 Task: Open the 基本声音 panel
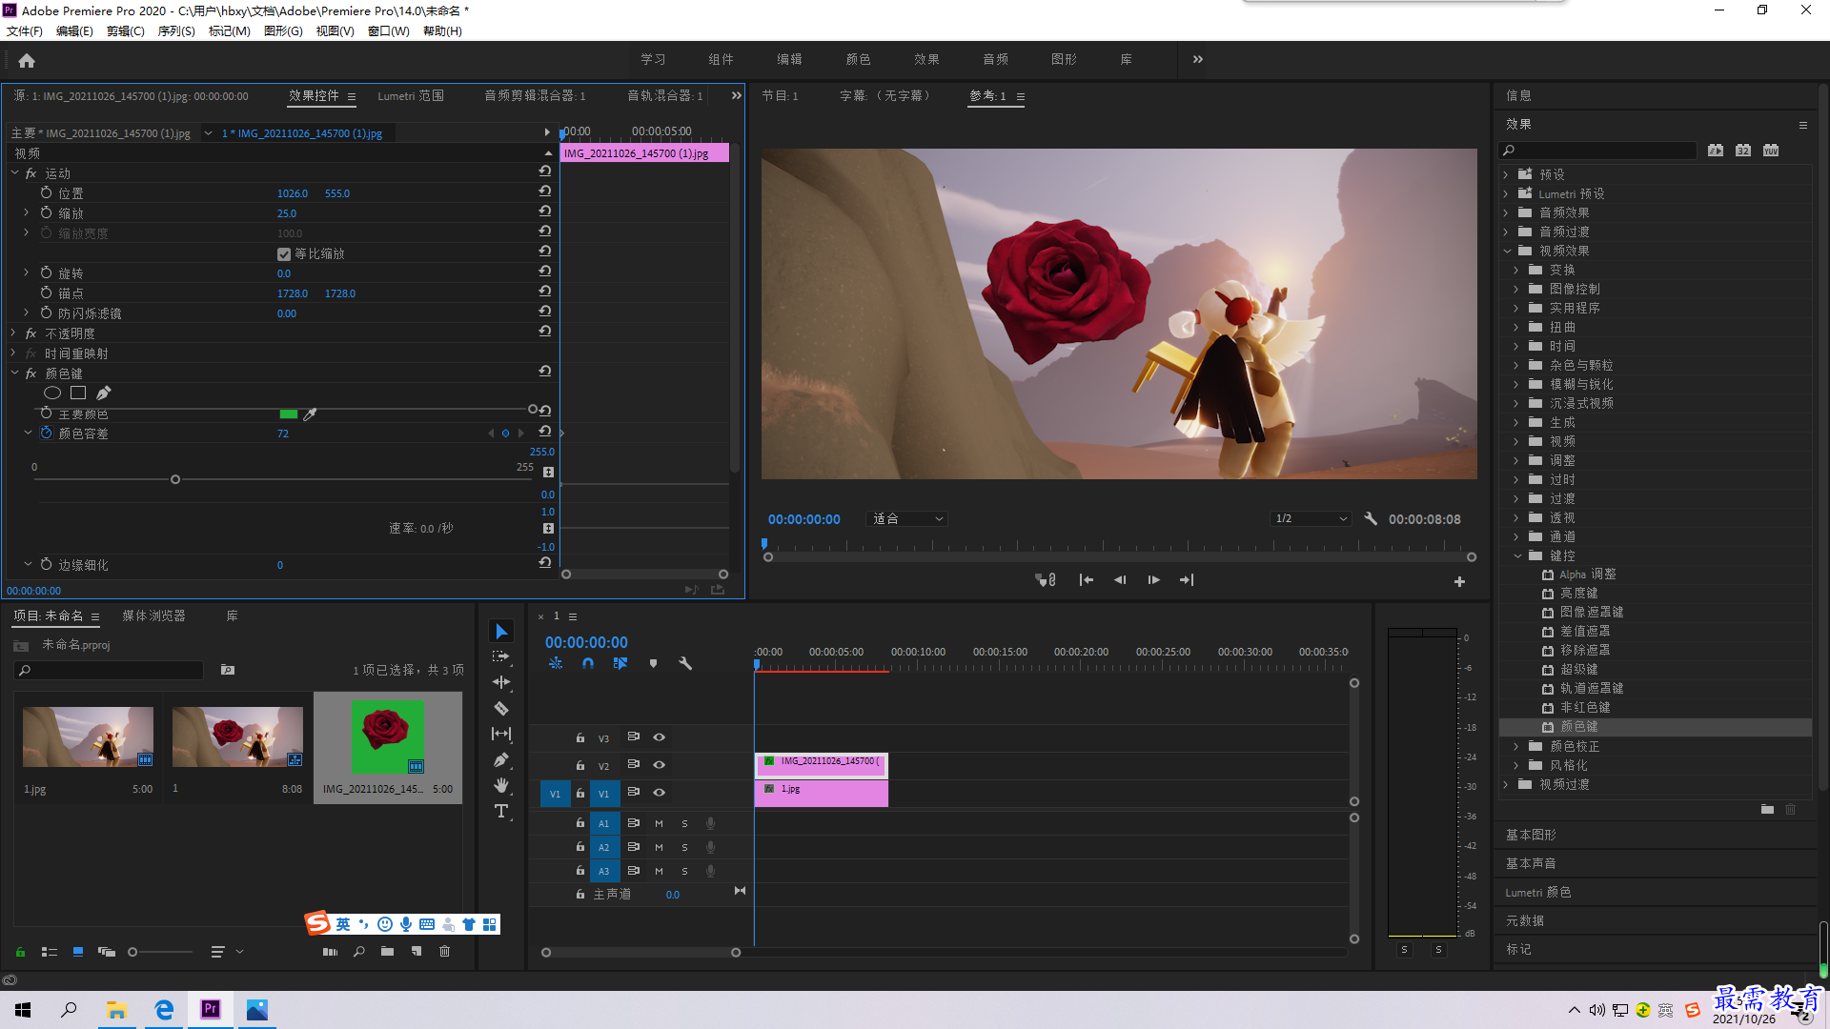point(1531,863)
